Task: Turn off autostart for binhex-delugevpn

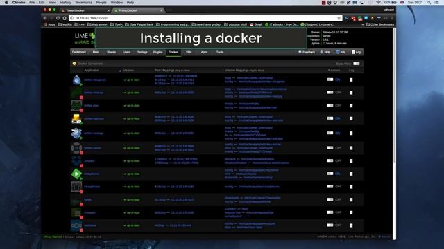Action: (330, 80)
